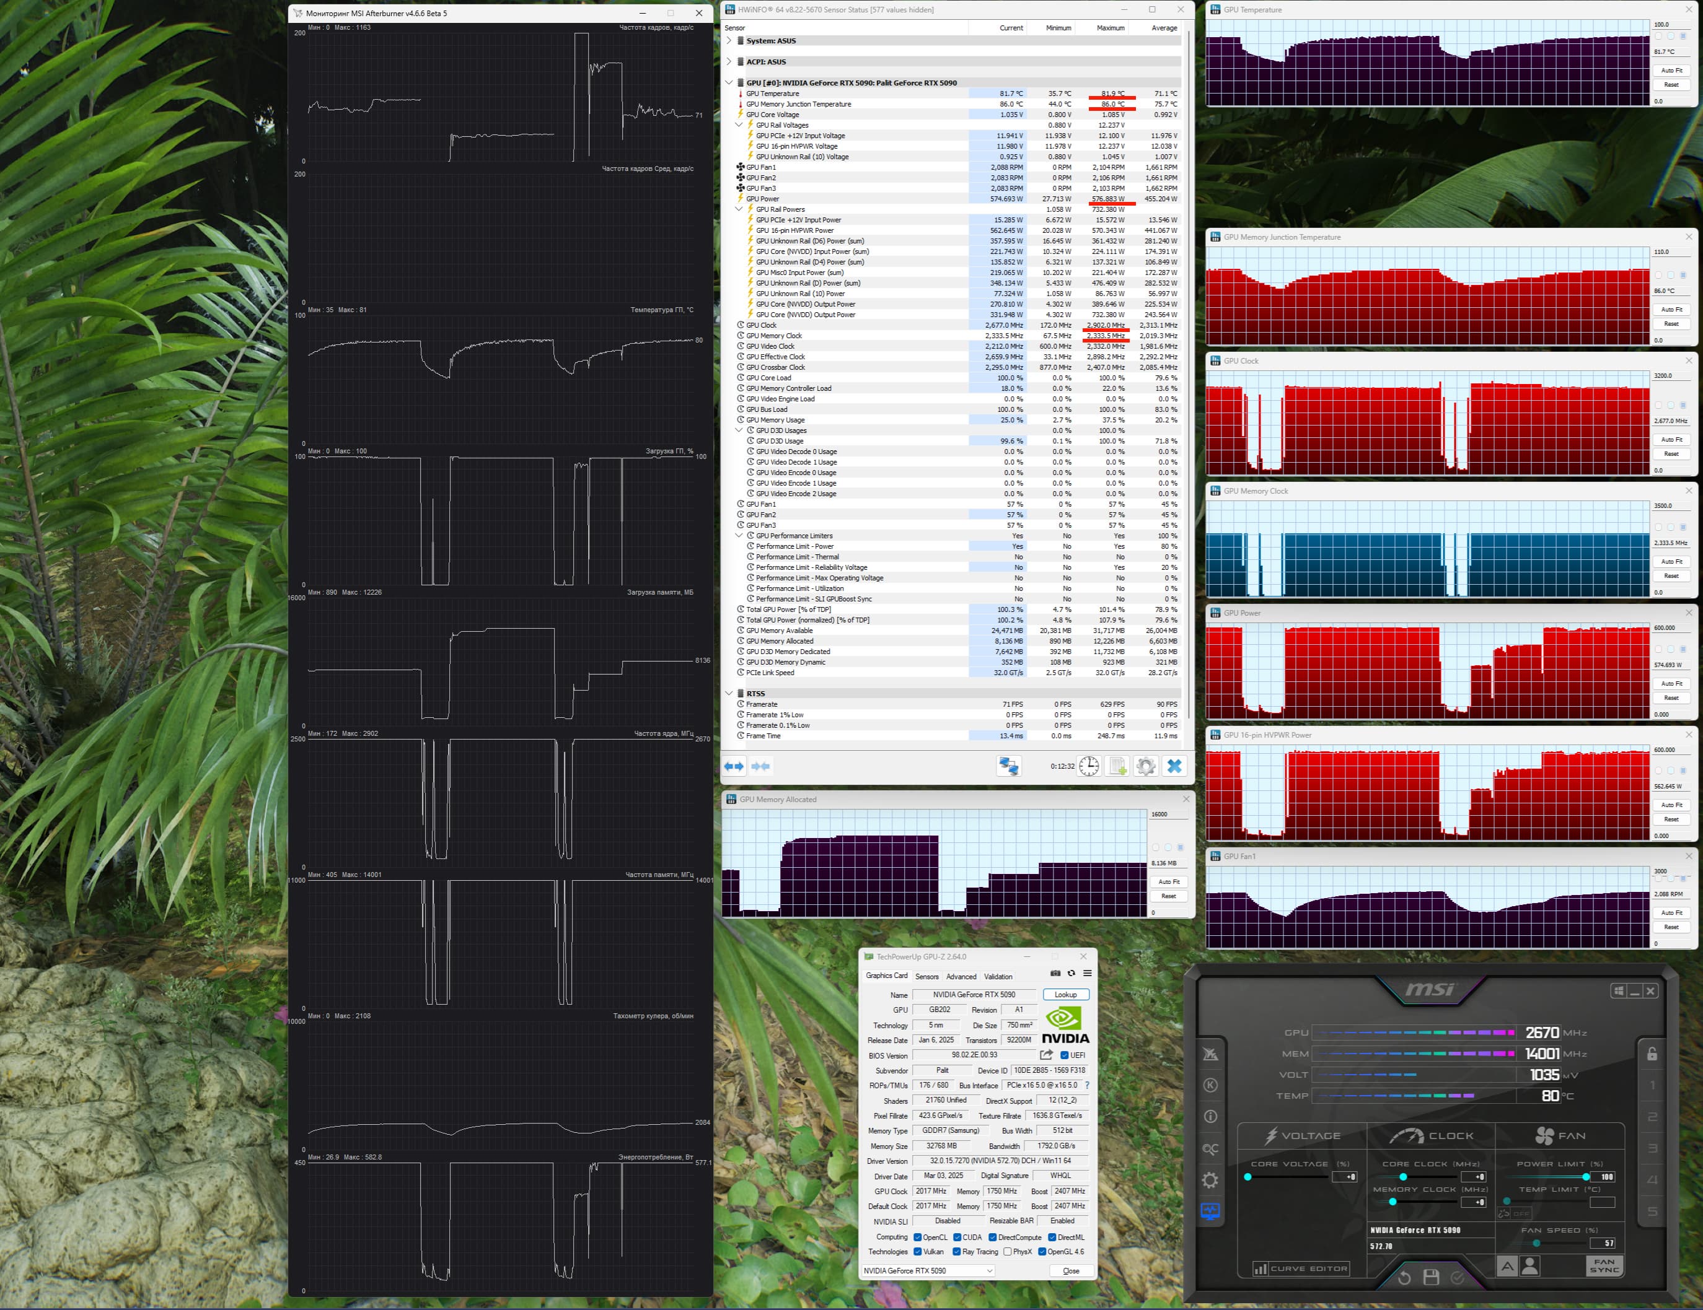
Task: Expand the System: ASUS sensor group
Action: 729,40
